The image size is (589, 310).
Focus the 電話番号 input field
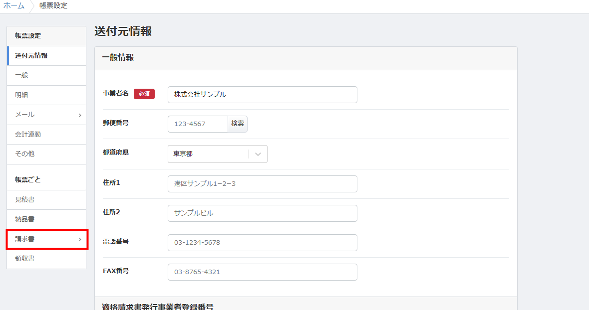tap(262, 243)
